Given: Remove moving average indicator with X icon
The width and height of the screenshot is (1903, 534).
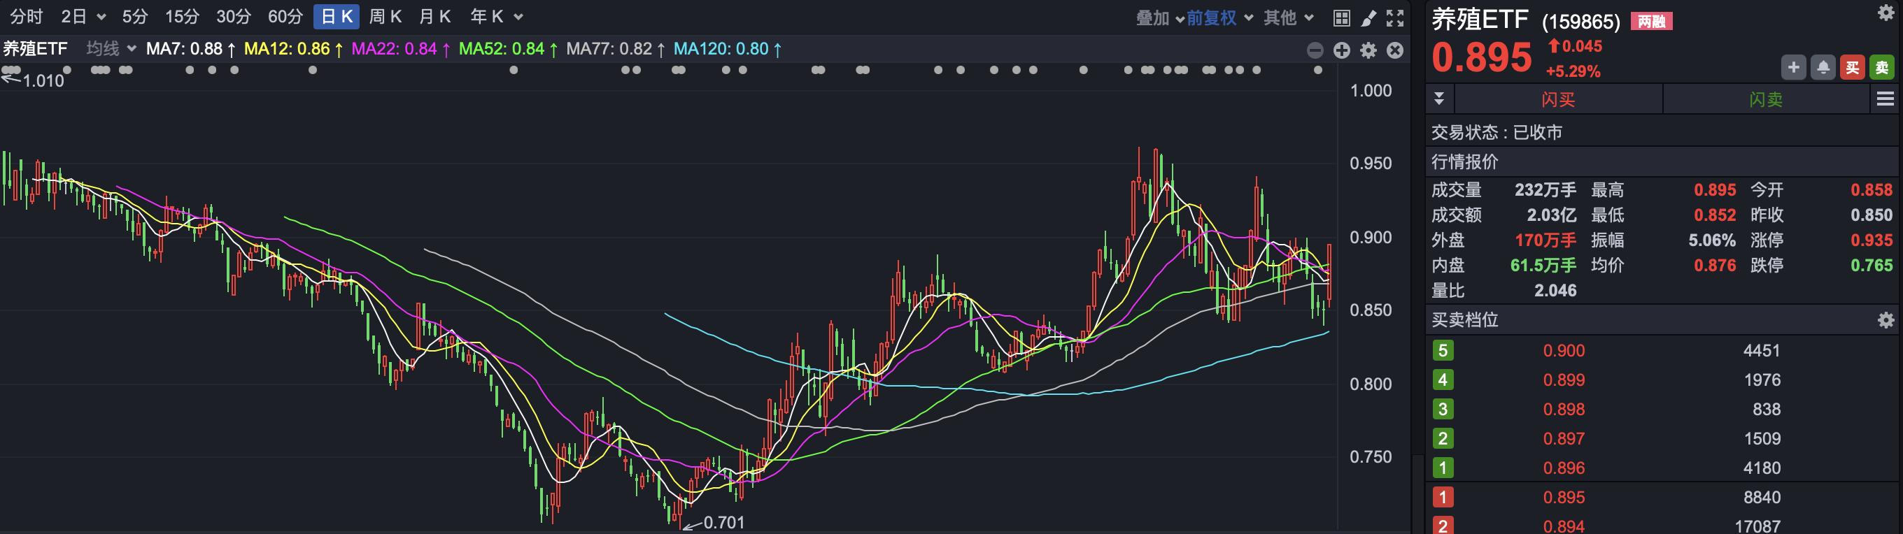Looking at the screenshot, I should click(1395, 50).
